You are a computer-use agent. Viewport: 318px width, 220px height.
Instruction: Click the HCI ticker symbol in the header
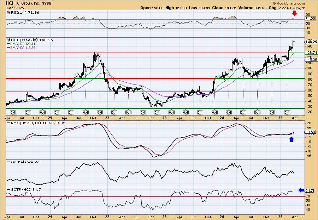(x=10, y=3)
